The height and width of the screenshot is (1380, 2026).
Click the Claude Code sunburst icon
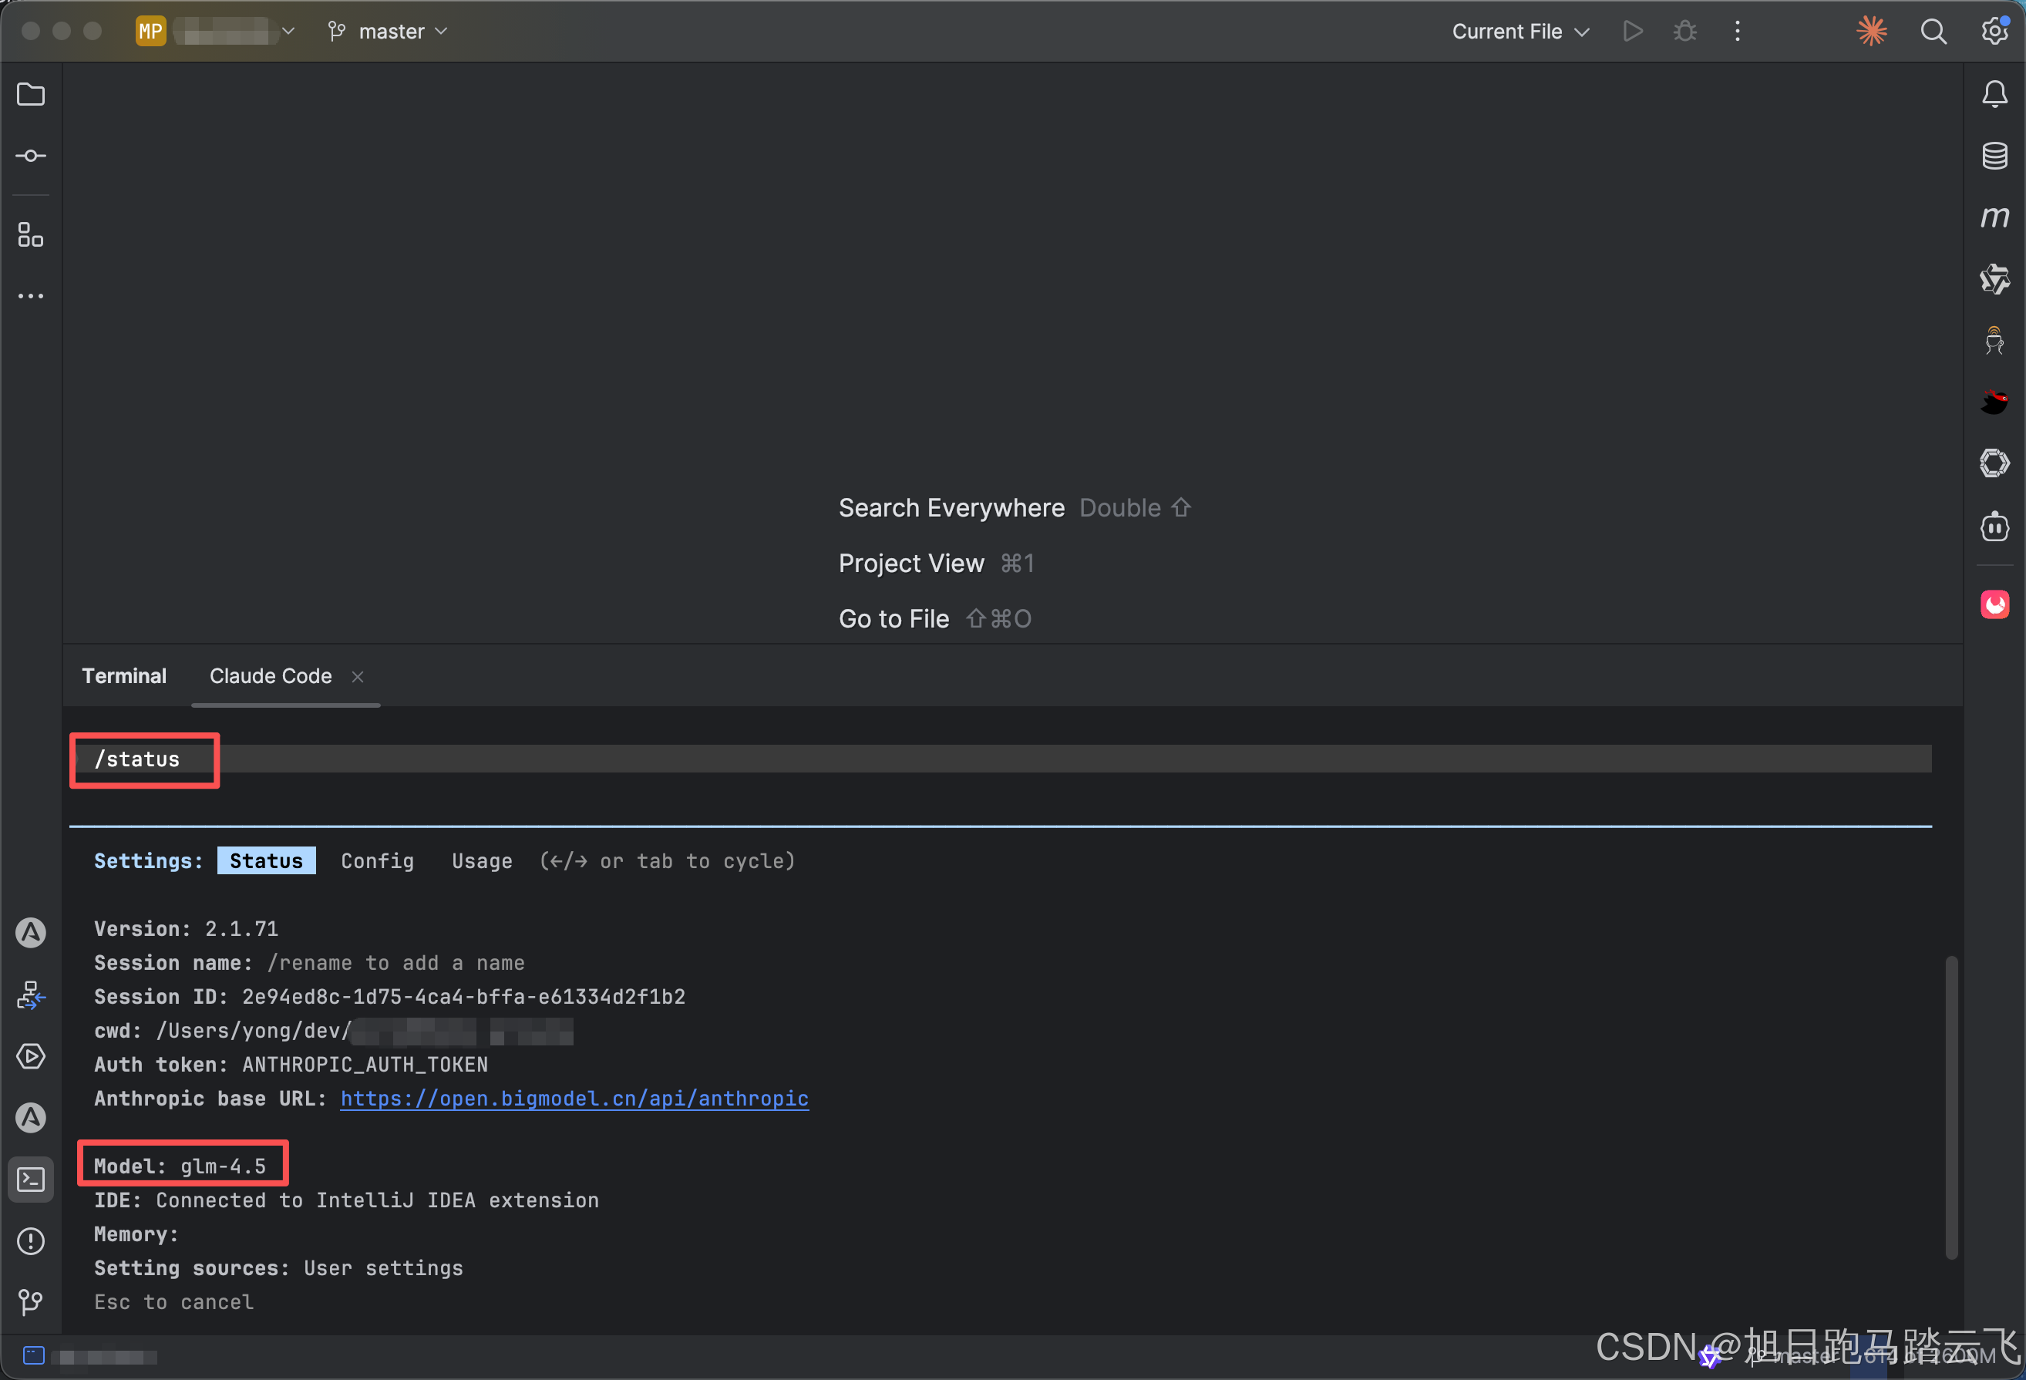click(x=1871, y=32)
